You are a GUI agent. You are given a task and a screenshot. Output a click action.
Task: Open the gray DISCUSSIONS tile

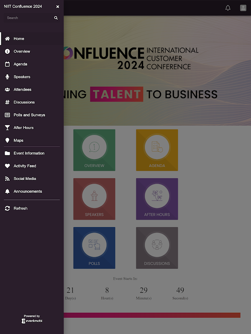(157, 248)
